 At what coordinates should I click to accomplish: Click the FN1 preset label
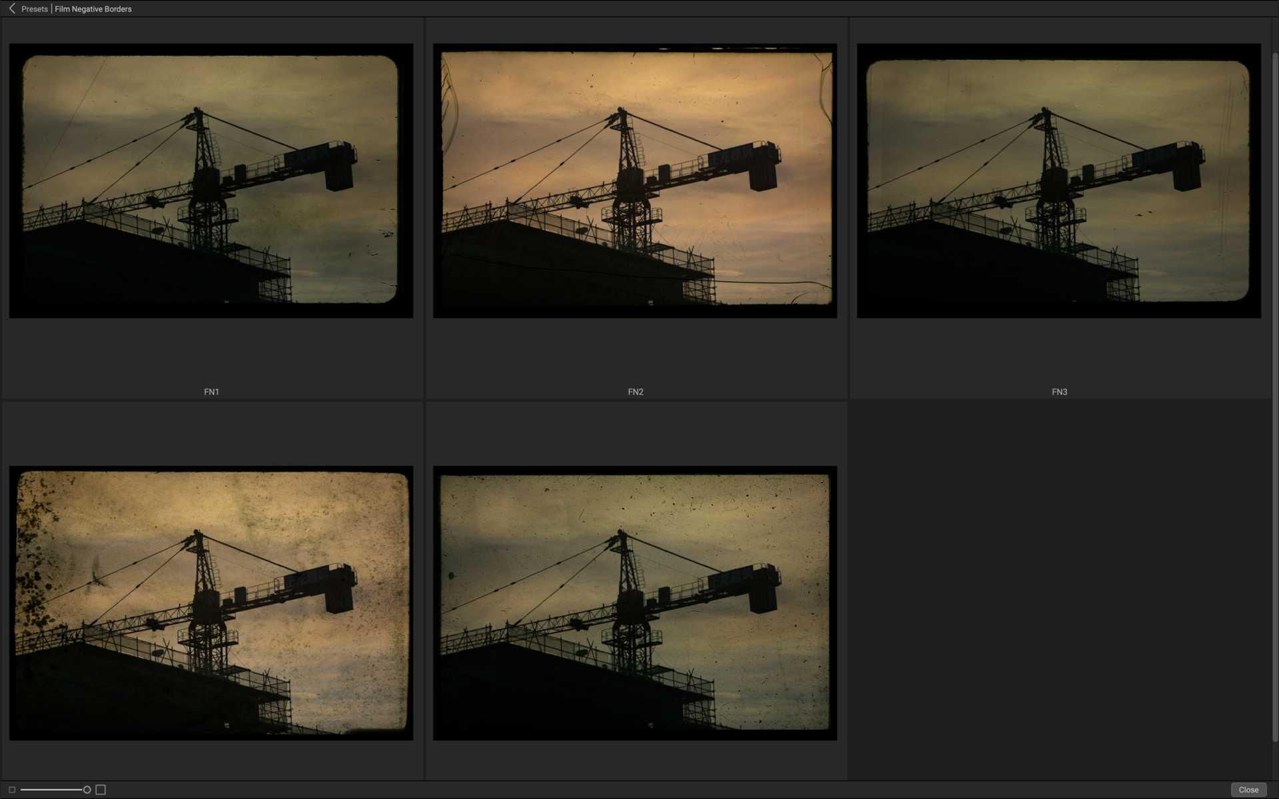click(x=211, y=392)
